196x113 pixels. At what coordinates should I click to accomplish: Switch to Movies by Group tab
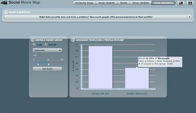point(84,3)
